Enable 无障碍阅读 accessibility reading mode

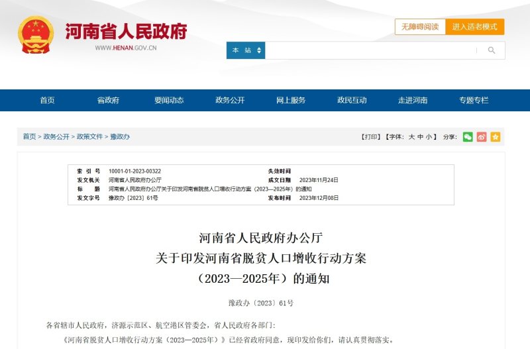[420, 27]
